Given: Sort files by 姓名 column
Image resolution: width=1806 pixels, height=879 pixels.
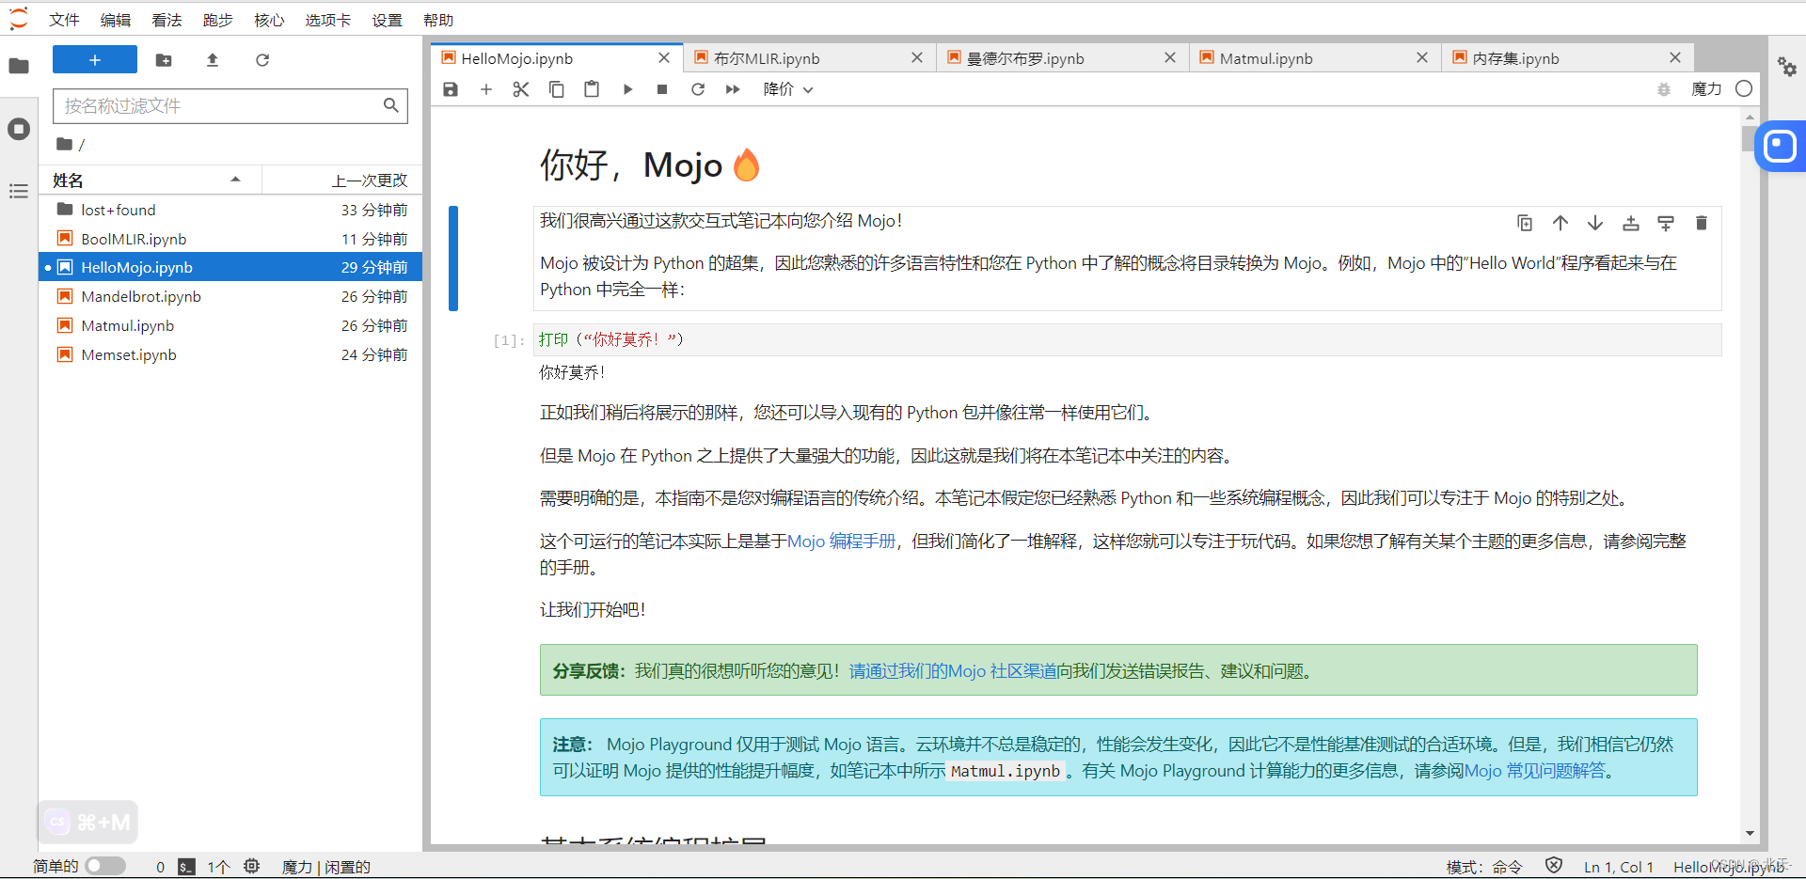Looking at the screenshot, I should (x=150, y=180).
